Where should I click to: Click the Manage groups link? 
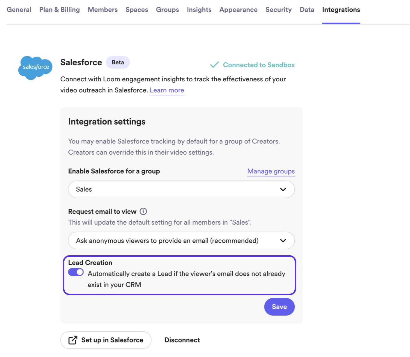tap(271, 171)
